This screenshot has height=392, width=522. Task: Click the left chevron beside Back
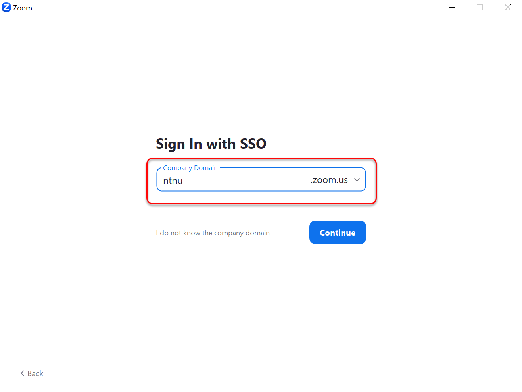pyautogui.click(x=22, y=373)
